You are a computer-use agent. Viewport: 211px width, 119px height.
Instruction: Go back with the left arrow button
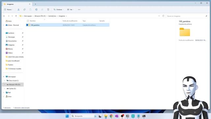[x=4, y=16]
